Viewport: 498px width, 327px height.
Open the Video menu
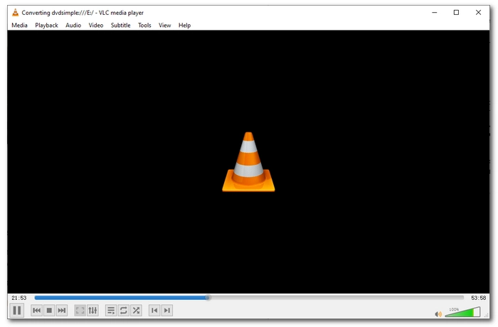tap(95, 25)
